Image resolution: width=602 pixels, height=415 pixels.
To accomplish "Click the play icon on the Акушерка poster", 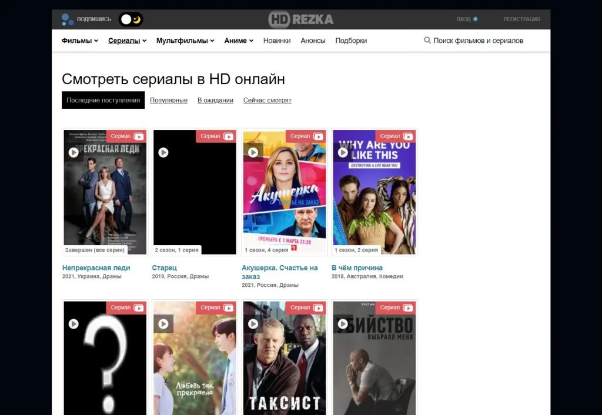I will pyautogui.click(x=253, y=152).
